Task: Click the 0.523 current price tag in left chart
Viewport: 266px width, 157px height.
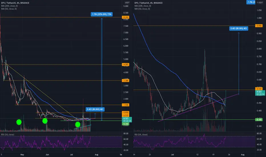Action: (127, 120)
